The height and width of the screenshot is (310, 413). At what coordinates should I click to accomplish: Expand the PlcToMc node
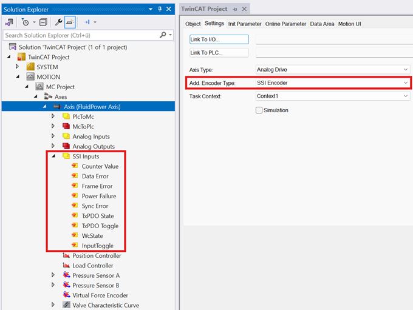click(x=53, y=116)
